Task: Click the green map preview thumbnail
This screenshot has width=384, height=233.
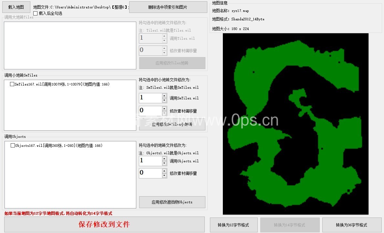Action: click(296, 124)
